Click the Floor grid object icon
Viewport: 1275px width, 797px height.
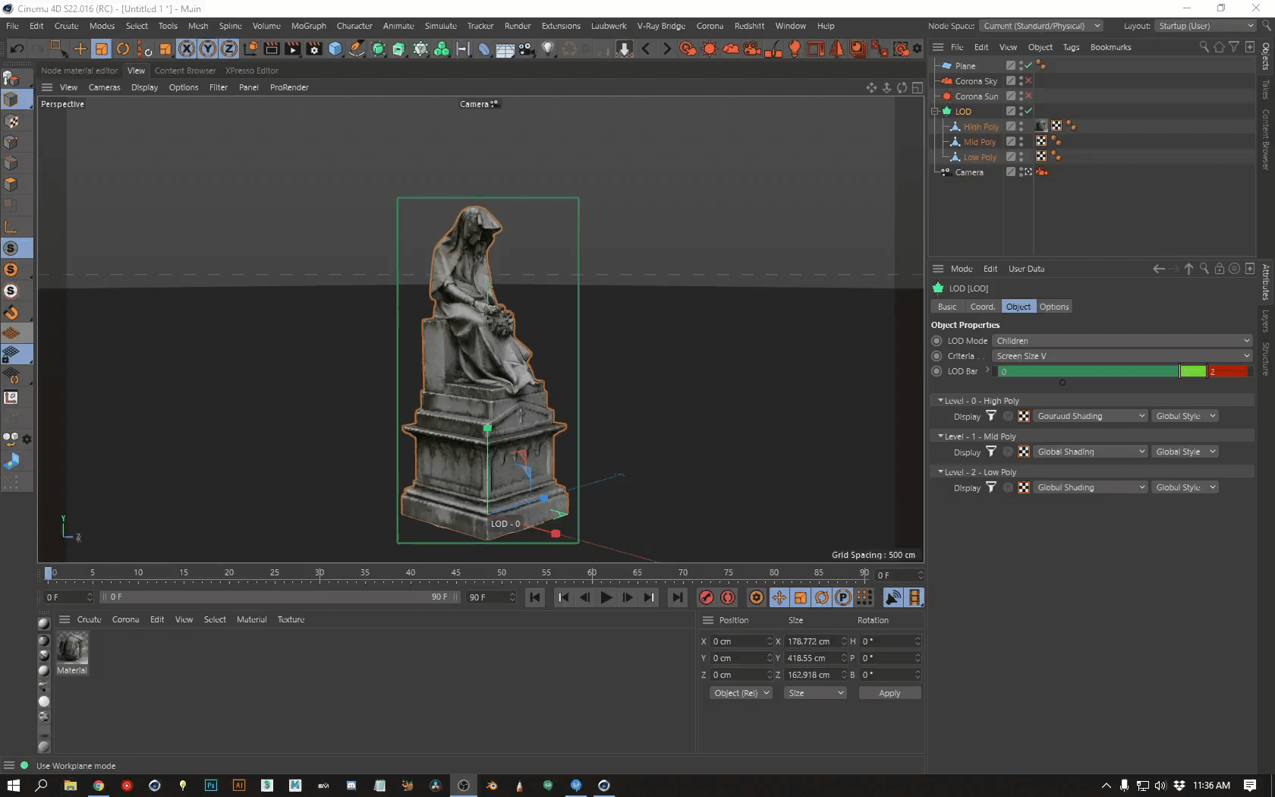pos(505,49)
